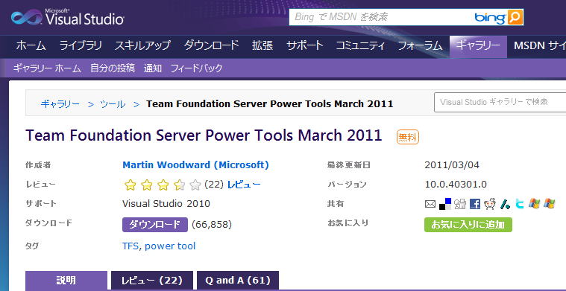Click the empty fifth rating star
566x291 pixels.
click(195, 185)
